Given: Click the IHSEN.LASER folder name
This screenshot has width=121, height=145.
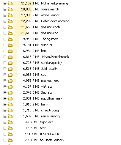Looking at the screenshot, I should 49,134.
